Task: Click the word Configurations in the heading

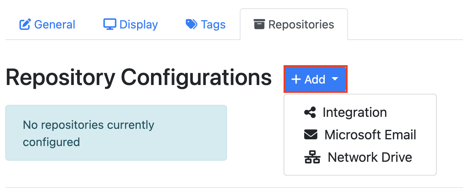Action: [x=196, y=78]
